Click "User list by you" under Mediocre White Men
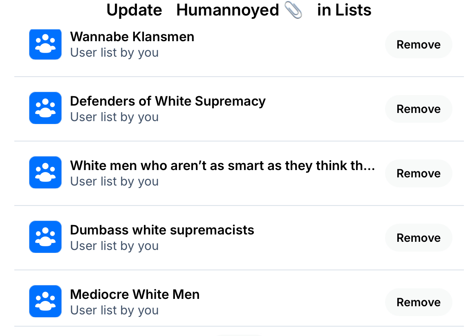 (x=114, y=310)
